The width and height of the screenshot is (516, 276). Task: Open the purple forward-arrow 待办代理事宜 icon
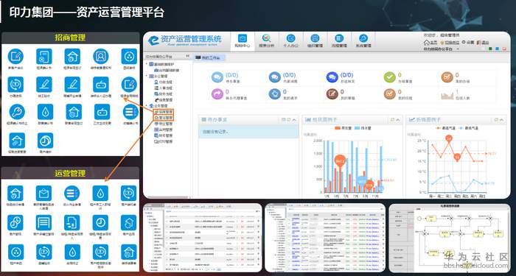pyautogui.click(x=217, y=94)
